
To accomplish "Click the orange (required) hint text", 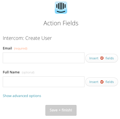I will click(21, 48).
